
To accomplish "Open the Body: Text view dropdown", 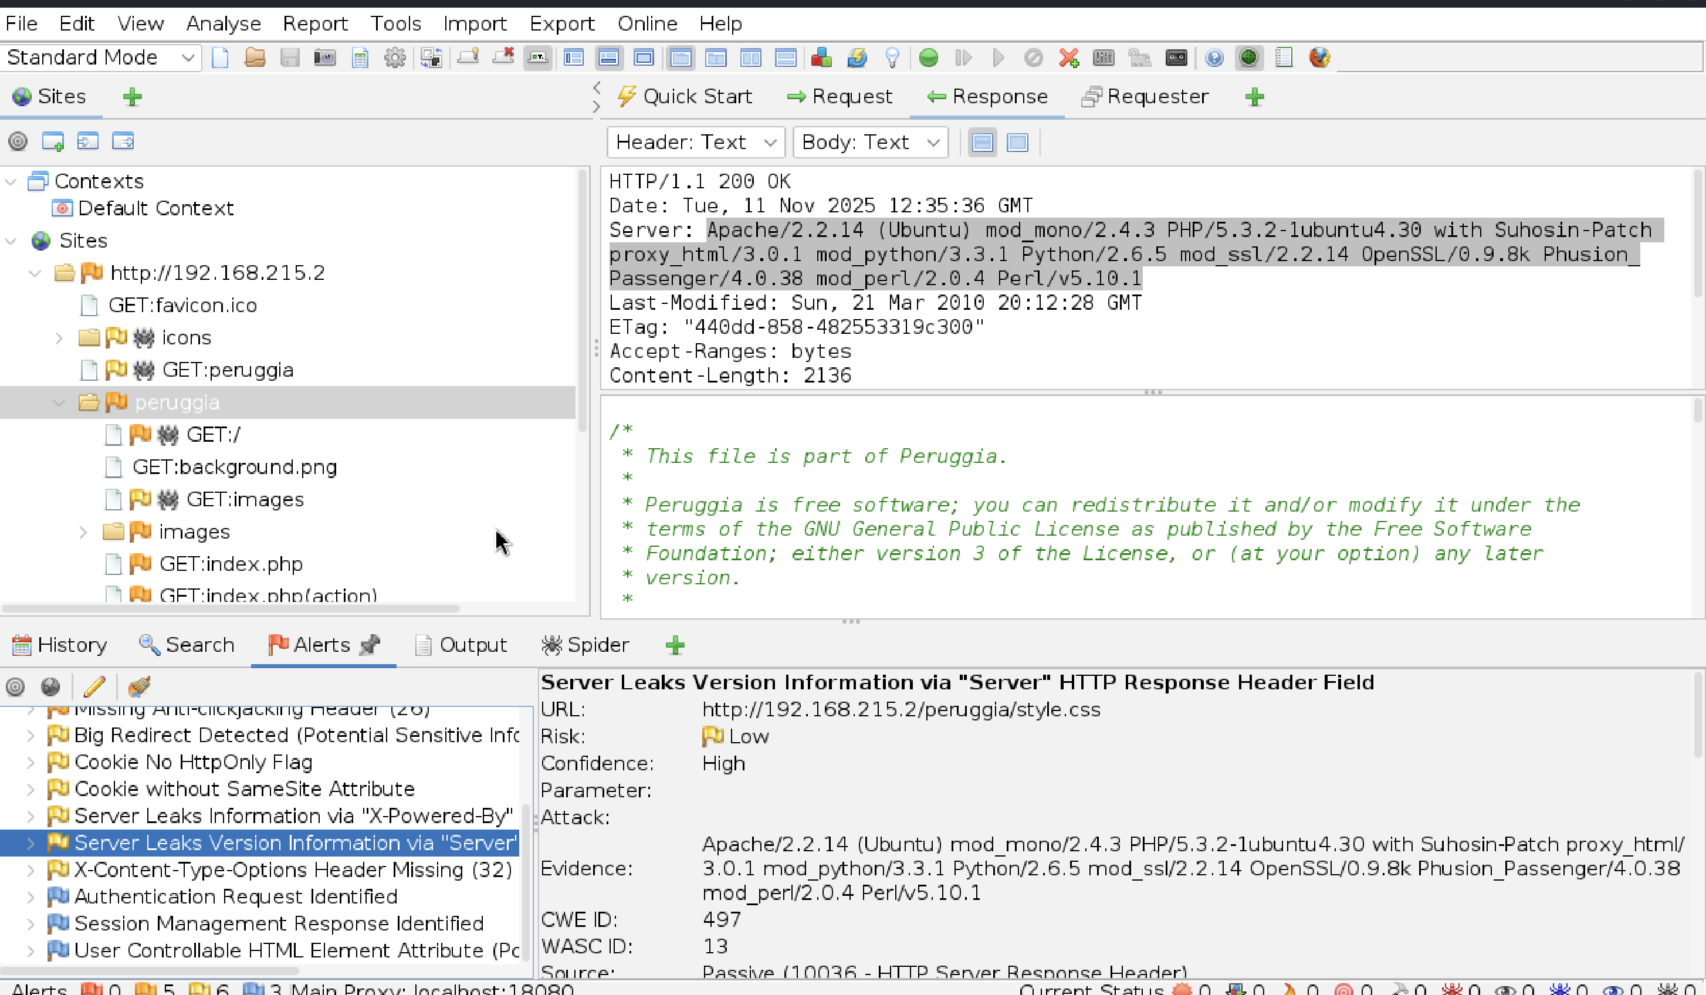I will [x=870, y=142].
